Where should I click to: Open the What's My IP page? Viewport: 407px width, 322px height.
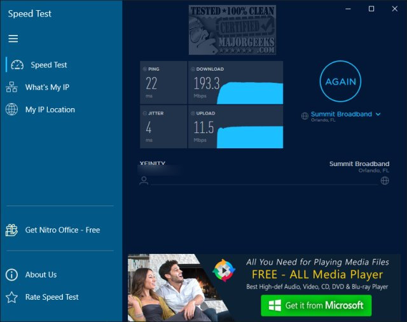[x=61, y=87]
